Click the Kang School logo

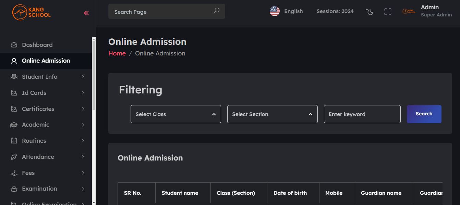click(32, 13)
